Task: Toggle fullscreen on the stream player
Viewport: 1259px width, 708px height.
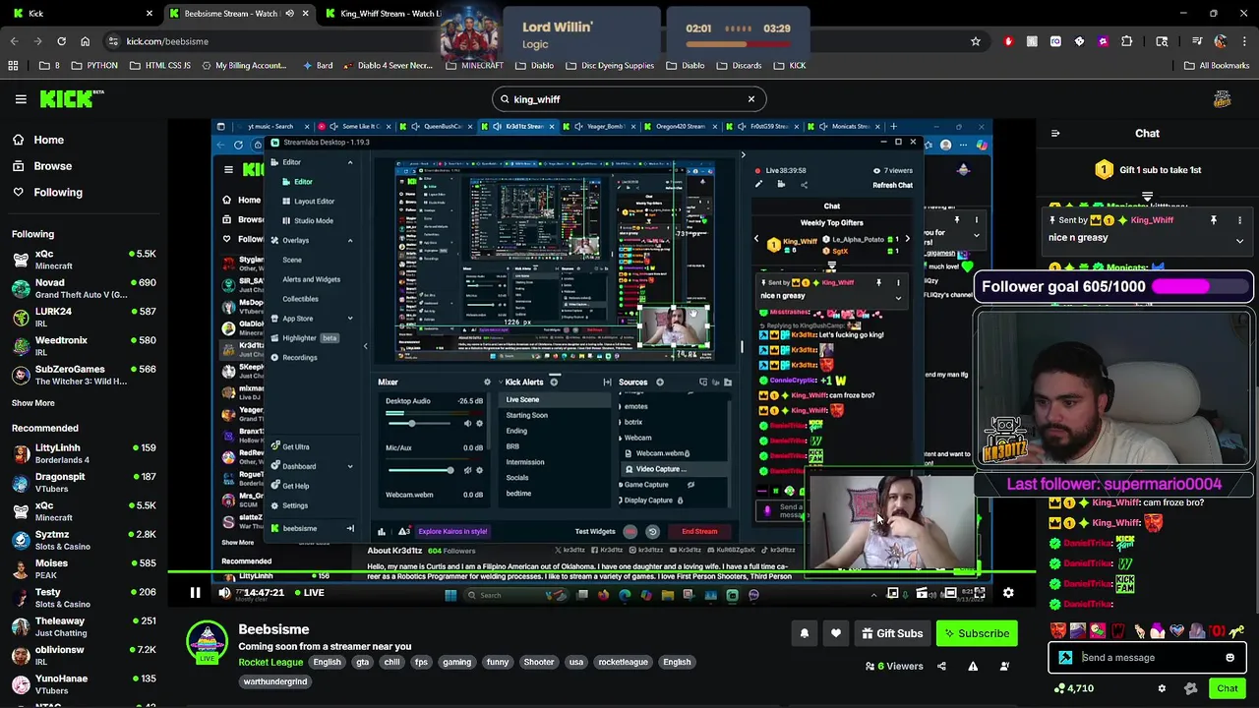Action: (980, 593)
